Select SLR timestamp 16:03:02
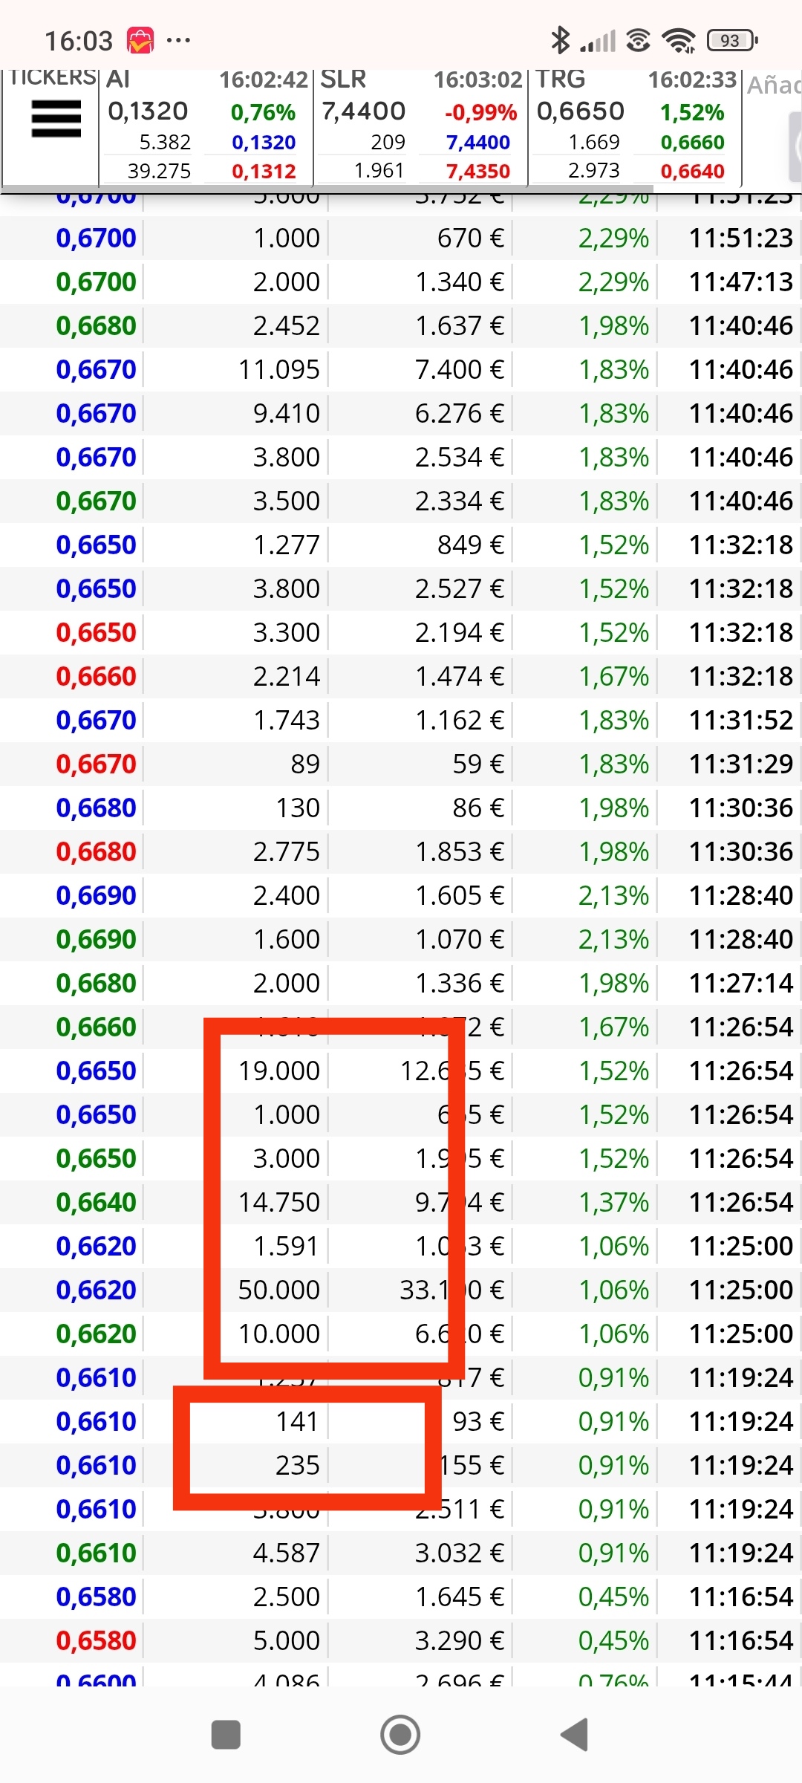 click(x=478, y=79)
